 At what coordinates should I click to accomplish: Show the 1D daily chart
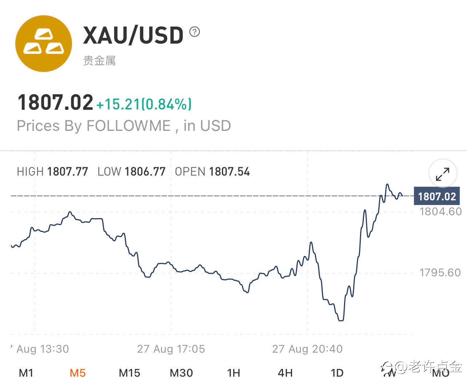coord(337,373)
